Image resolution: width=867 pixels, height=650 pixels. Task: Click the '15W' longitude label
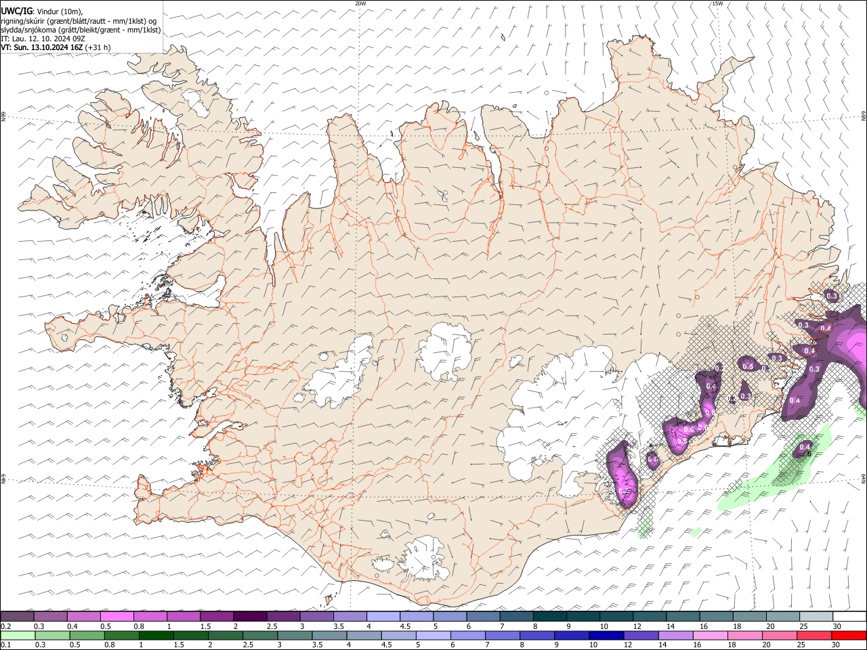point(717,3)
